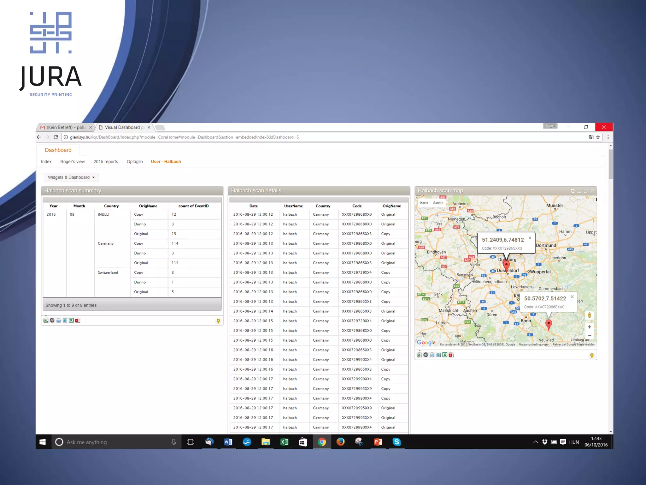646x485 pixels.
Task: Refresh the Halbach scan map widget
Action: click(573, 191)
